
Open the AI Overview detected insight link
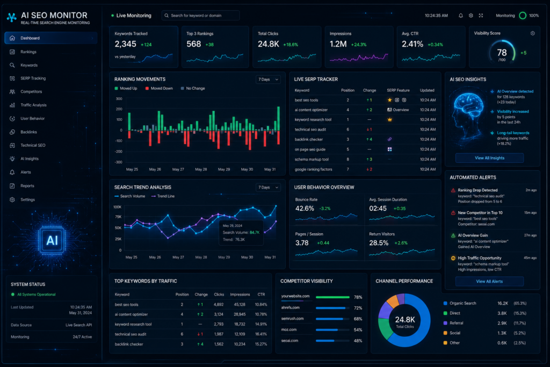[x=515, y=91]
